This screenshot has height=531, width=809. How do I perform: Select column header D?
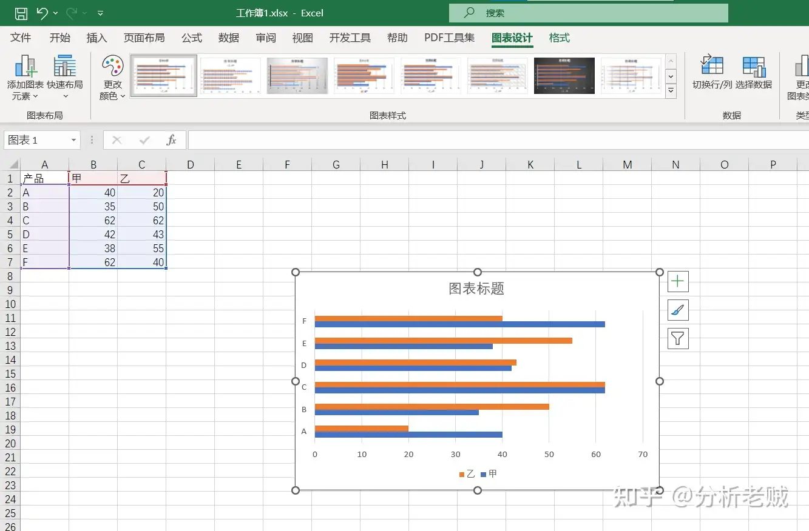(190, 164)
